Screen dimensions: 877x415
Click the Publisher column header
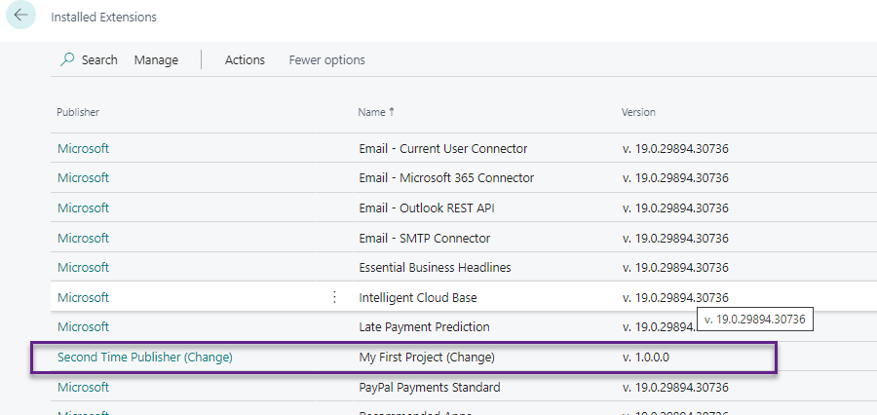point(78,112)
